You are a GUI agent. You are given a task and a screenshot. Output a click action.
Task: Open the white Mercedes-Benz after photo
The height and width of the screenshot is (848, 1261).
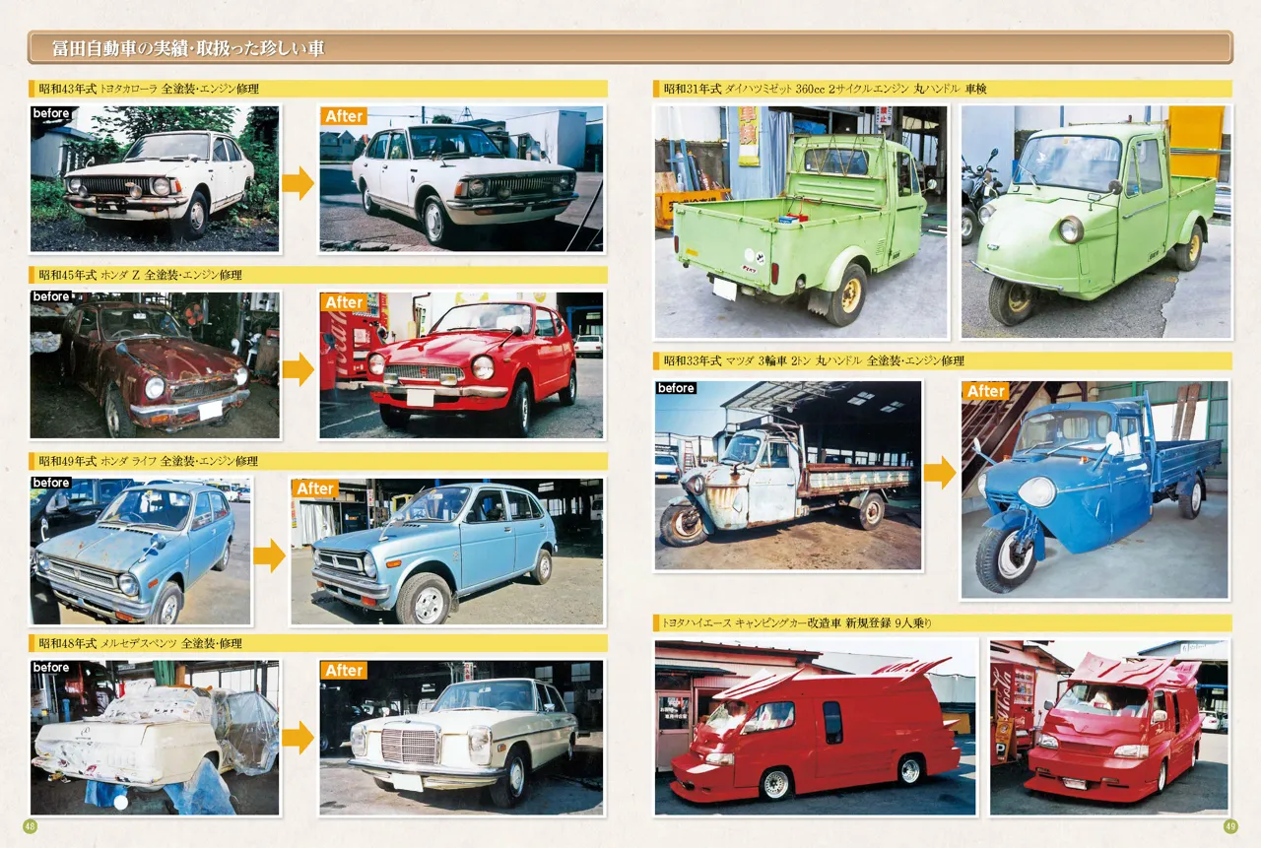(x=461, y=737)
